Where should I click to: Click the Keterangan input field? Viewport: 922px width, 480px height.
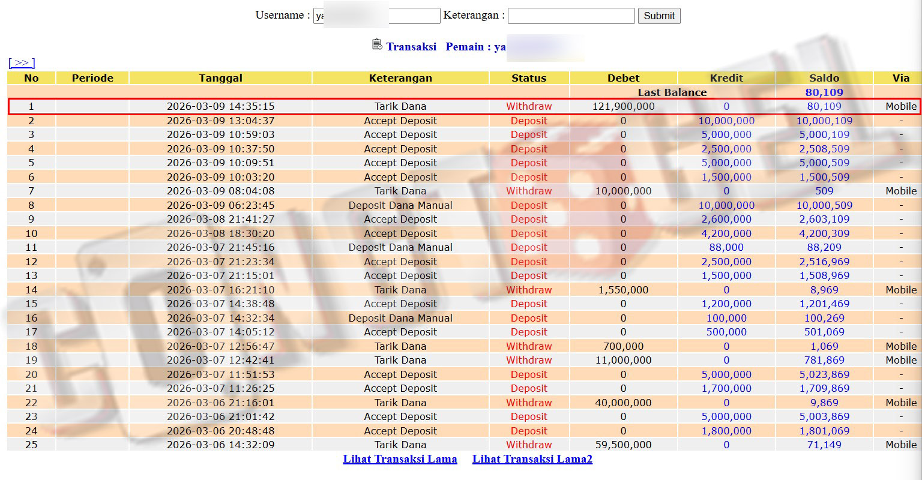click(571, 16)
